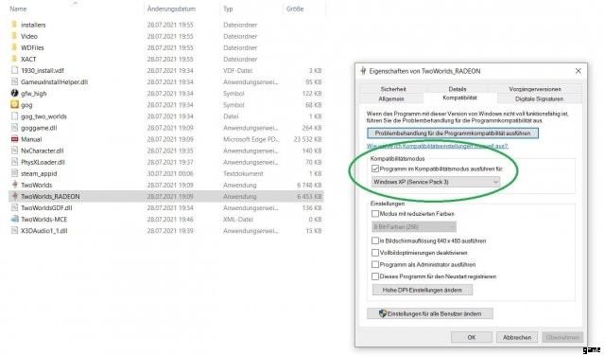The height and width of the screenshot is (356, 605).
Task: Select the 6 748 KB size cell
Action: [x=309, y=185]
